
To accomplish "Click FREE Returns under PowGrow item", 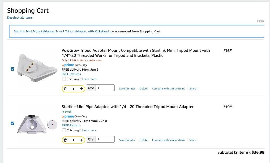I will click(71, 74).
